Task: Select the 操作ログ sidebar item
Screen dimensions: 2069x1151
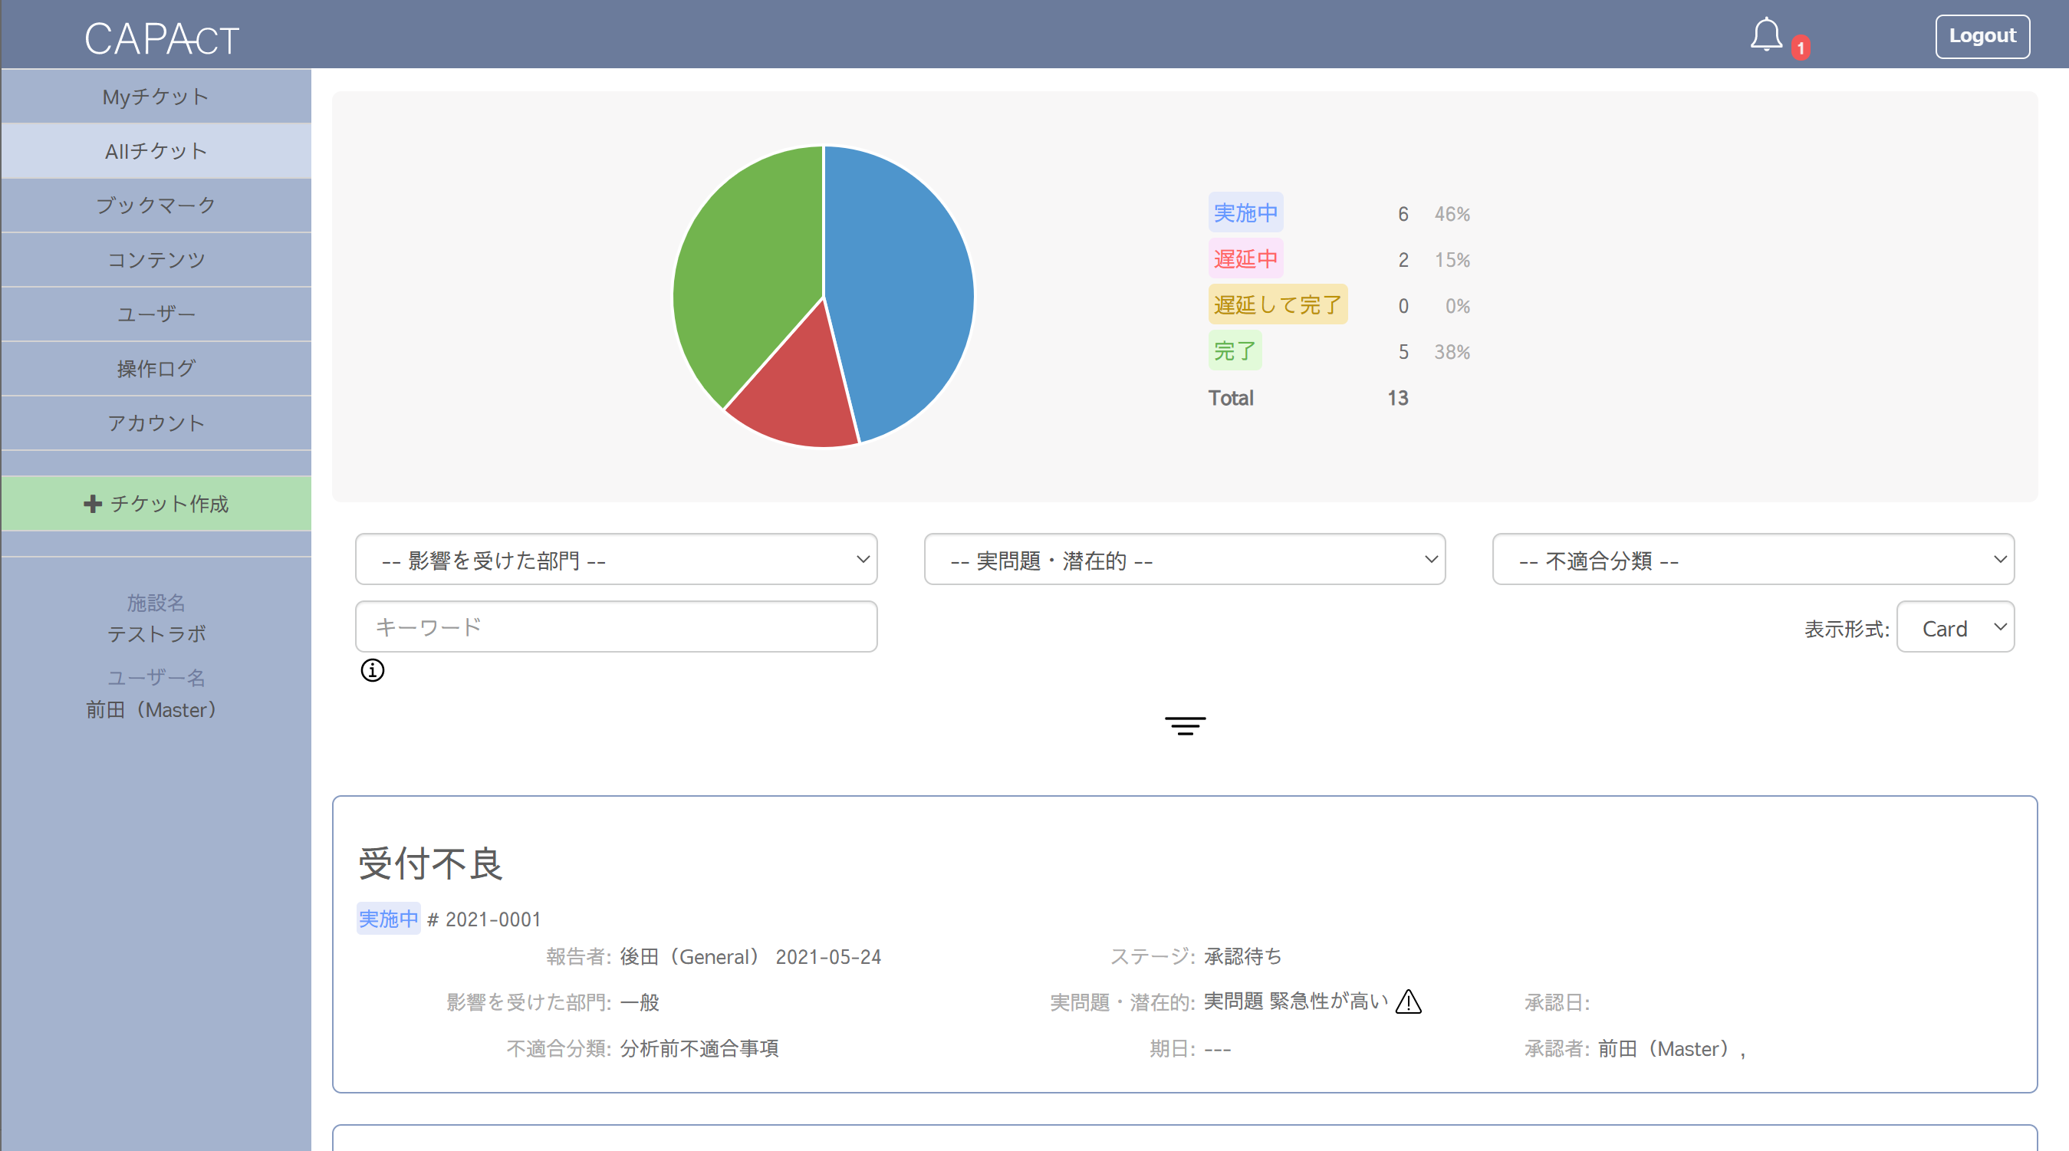Action: [x=156, y=369]
